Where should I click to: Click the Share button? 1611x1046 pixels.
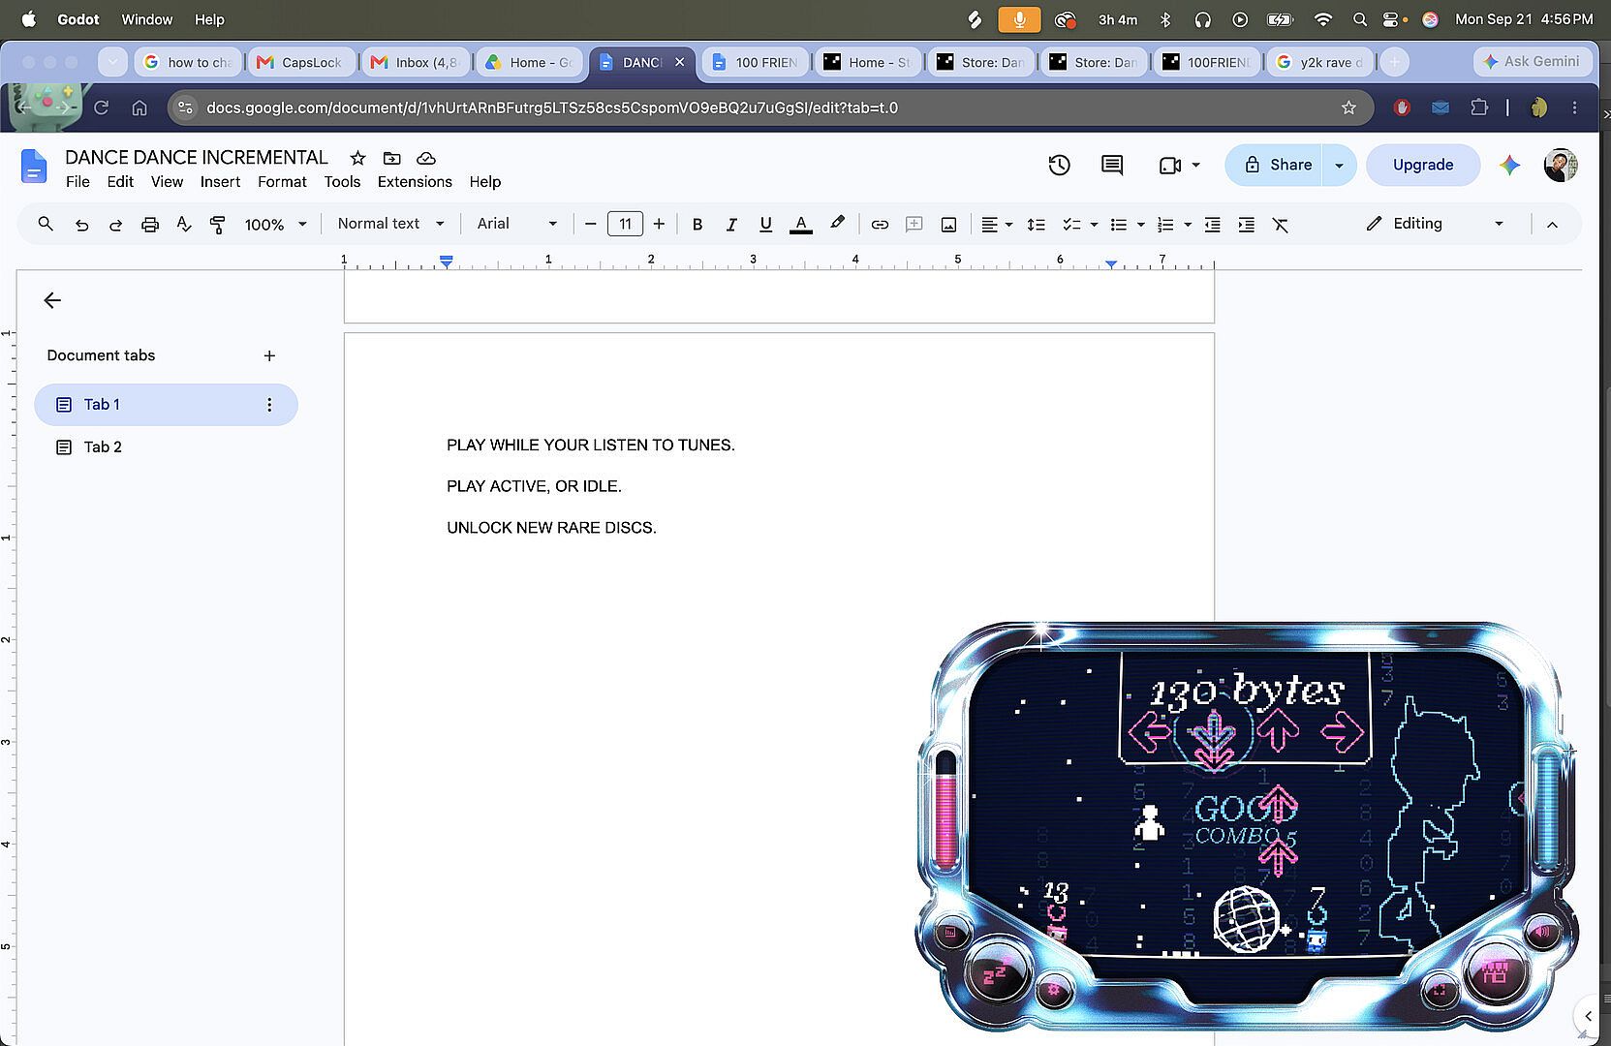pos(1278,165)
